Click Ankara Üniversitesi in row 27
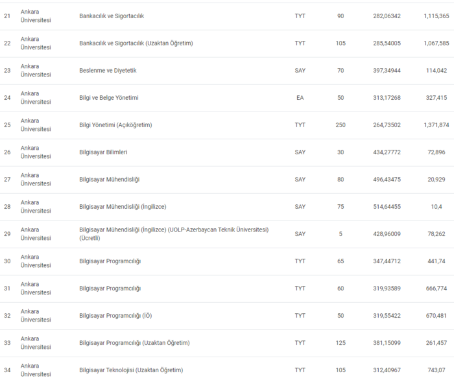This screenshot has height=378, width=454. click(36, 180)
